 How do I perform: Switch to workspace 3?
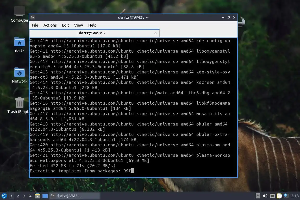click(x=24, y=196)
